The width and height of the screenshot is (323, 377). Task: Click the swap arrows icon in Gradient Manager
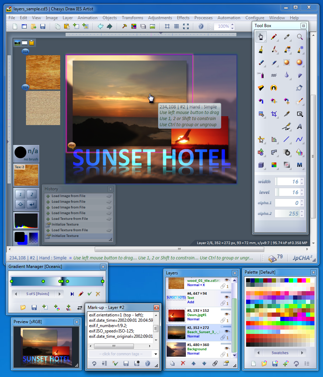(80, 307)
